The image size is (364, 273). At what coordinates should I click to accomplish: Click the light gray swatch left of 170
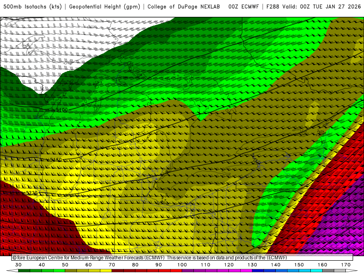click(340, 271)
